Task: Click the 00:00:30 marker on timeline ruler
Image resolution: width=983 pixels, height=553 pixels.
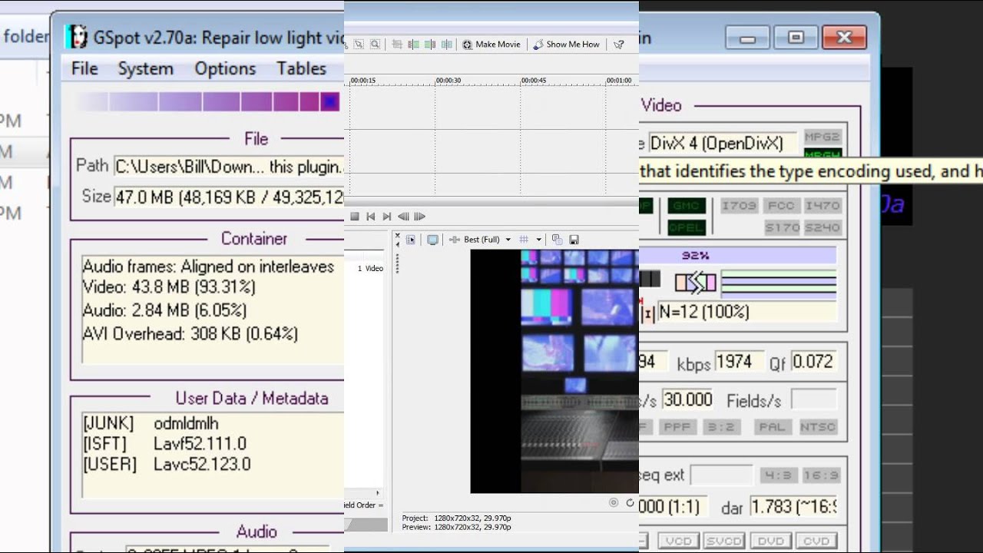Action: click(x=448, y=80)
